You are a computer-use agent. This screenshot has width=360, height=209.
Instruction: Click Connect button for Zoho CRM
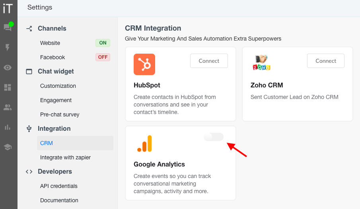tap(326, 61)
